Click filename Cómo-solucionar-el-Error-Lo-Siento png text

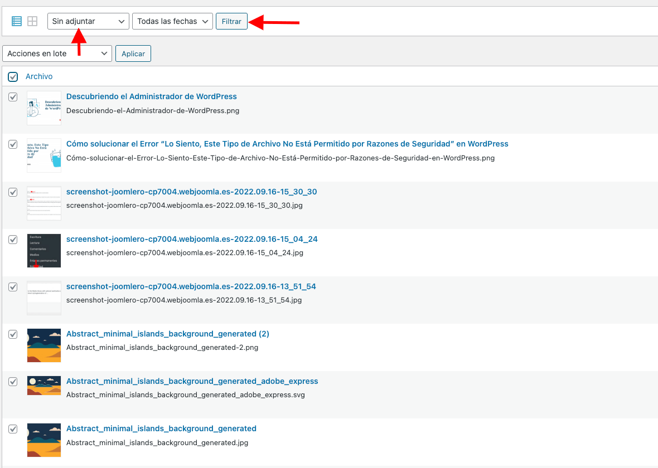pyautogui.click(x=280, y=158)
